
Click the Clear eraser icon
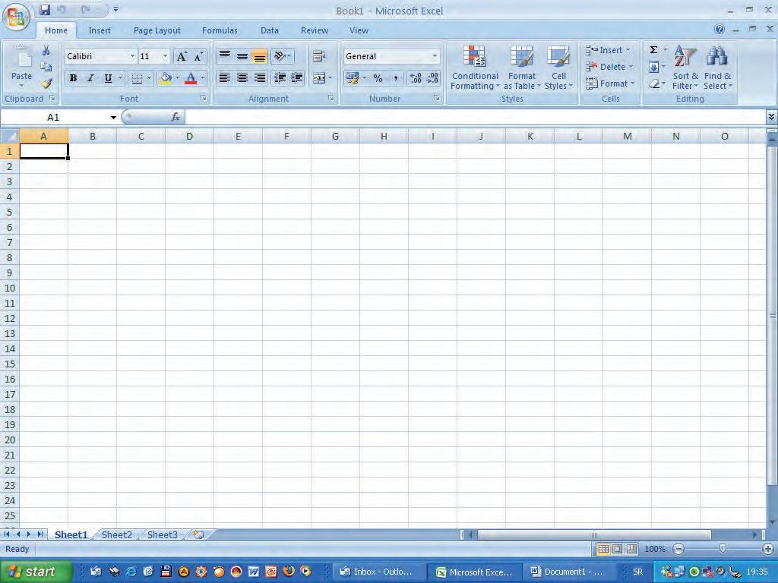pyautogui.click(x=654, y=84)
